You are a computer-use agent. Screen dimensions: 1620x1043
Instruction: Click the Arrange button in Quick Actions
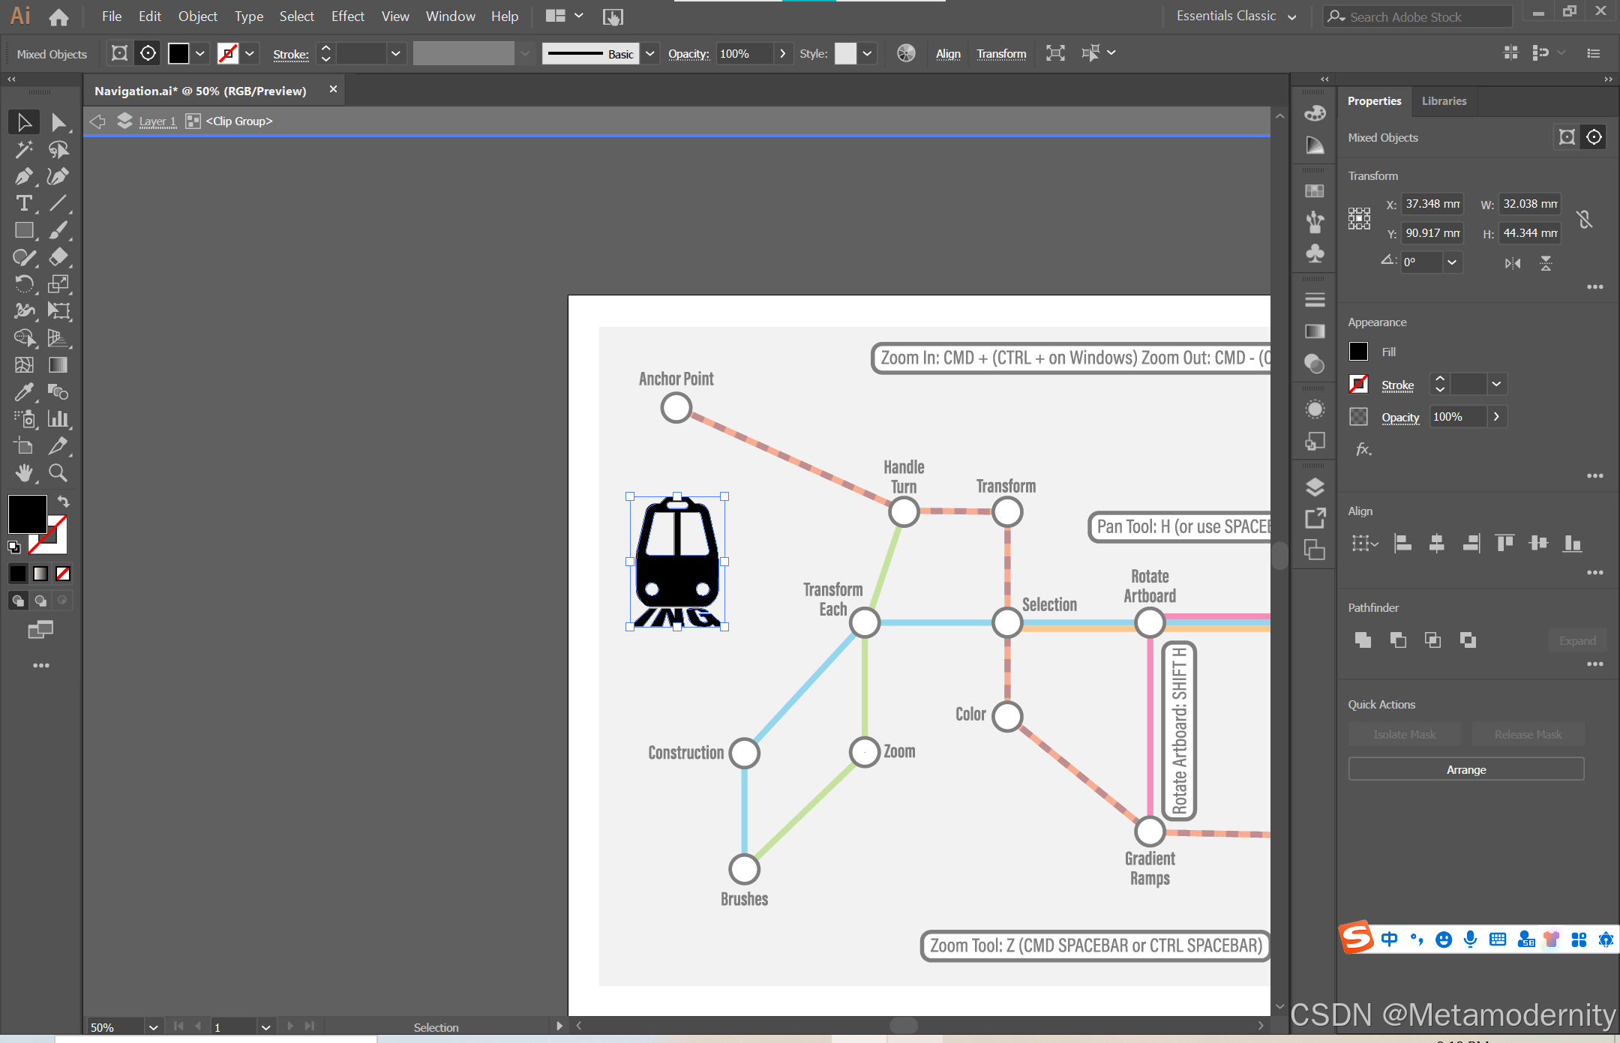coord(1465,770)
